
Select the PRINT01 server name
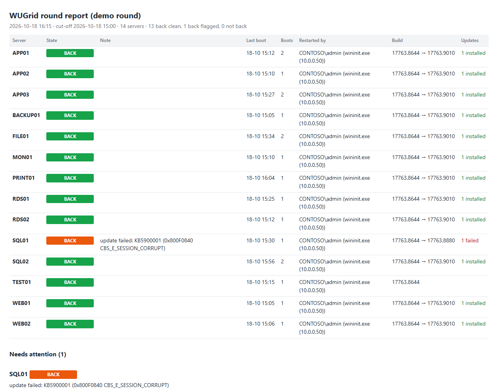tap(23, 178)
